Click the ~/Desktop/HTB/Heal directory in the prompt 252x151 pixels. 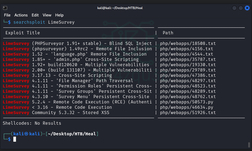click(x=72, y=134)
